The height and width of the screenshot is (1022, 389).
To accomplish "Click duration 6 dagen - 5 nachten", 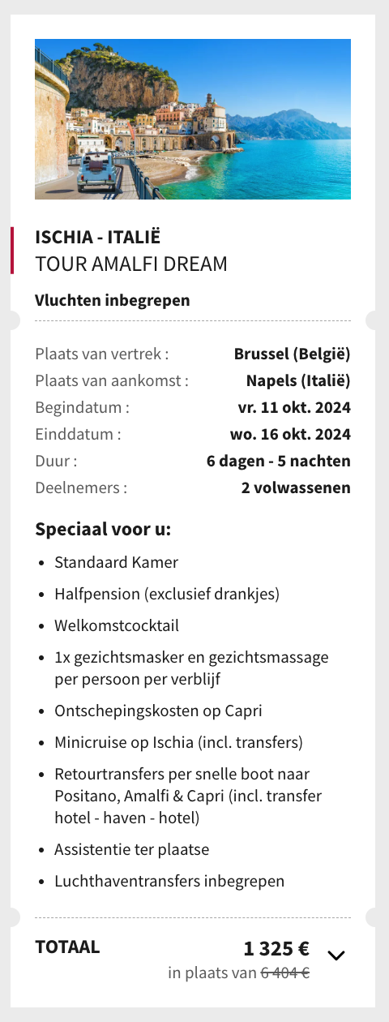I will pyautogui.click(x=279, y=461).
